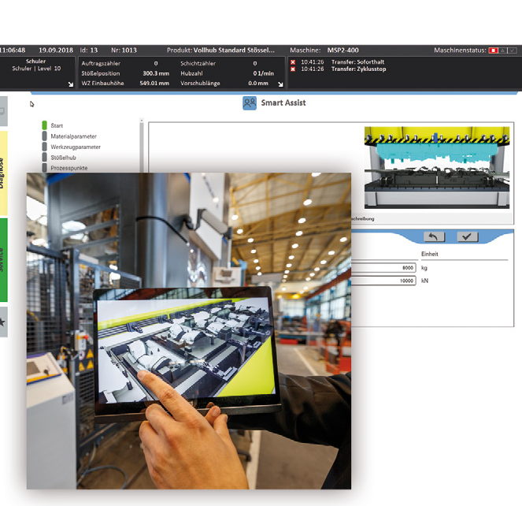
Task: Click the press machine 3D thumbnail
Action: tap(437, 167)
